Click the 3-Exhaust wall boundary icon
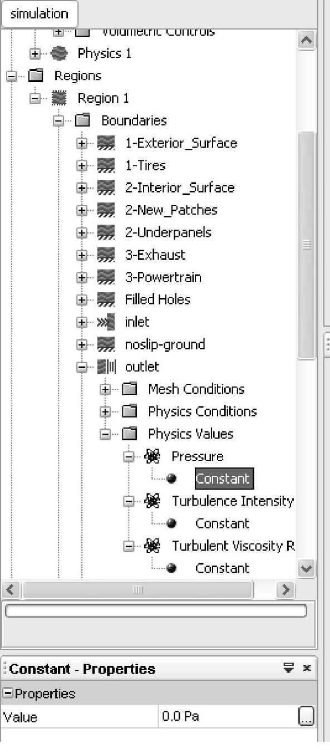This screenshot has width=330, height=753. (105, 255)
